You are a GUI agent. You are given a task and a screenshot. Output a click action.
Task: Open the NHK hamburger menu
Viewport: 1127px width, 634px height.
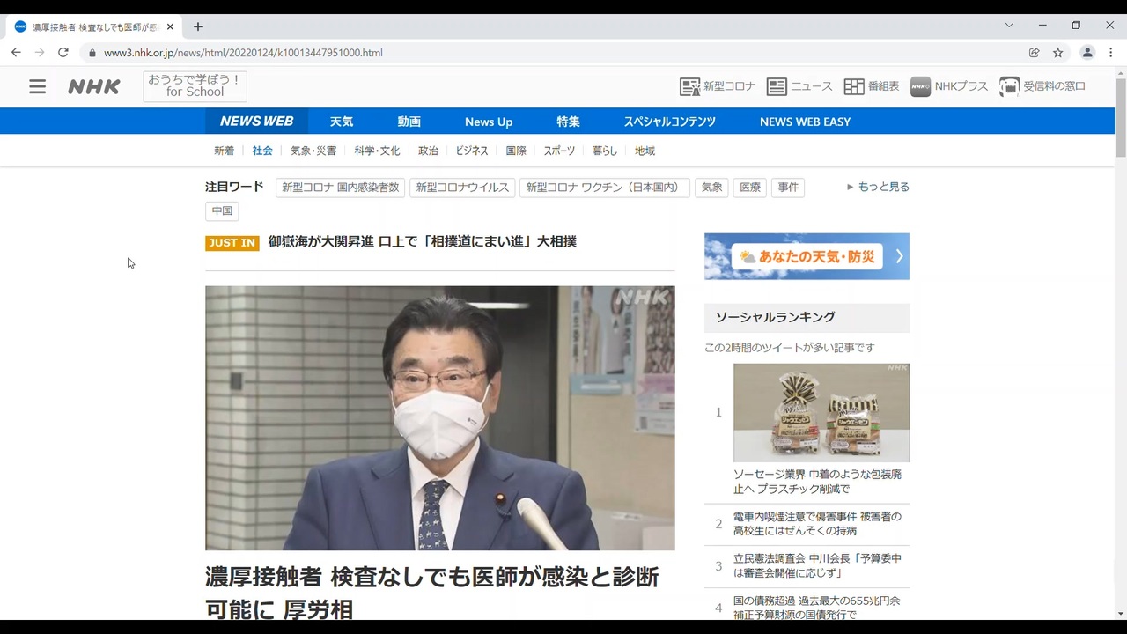37,86
